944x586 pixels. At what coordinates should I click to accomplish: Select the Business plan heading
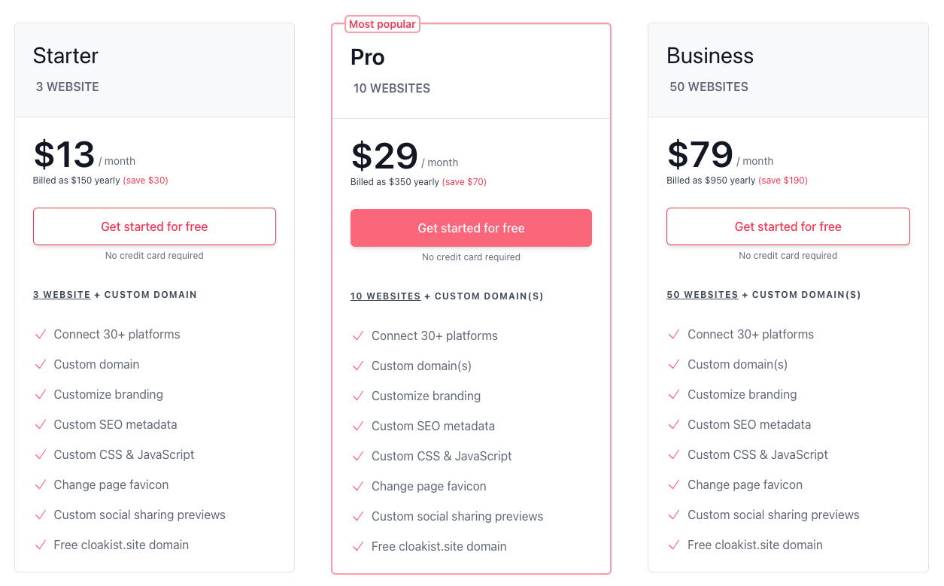[x=709, y=56]
